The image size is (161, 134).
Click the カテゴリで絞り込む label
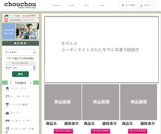[x=21, y=63]
